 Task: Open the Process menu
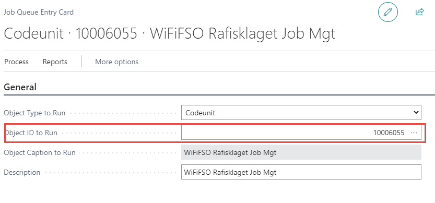[16, 62]
